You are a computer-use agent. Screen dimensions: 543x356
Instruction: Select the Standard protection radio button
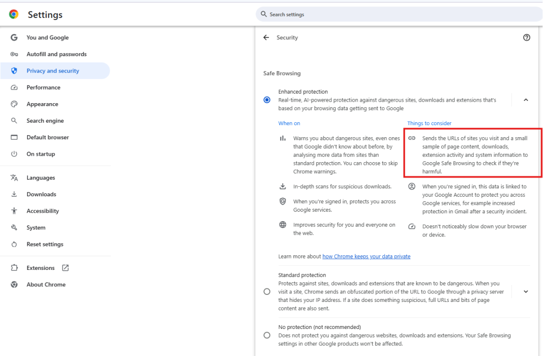(266, 291)
